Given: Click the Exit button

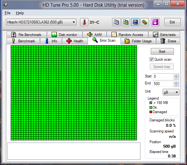Looking at the screenshot, I should (x=172, y=22).
